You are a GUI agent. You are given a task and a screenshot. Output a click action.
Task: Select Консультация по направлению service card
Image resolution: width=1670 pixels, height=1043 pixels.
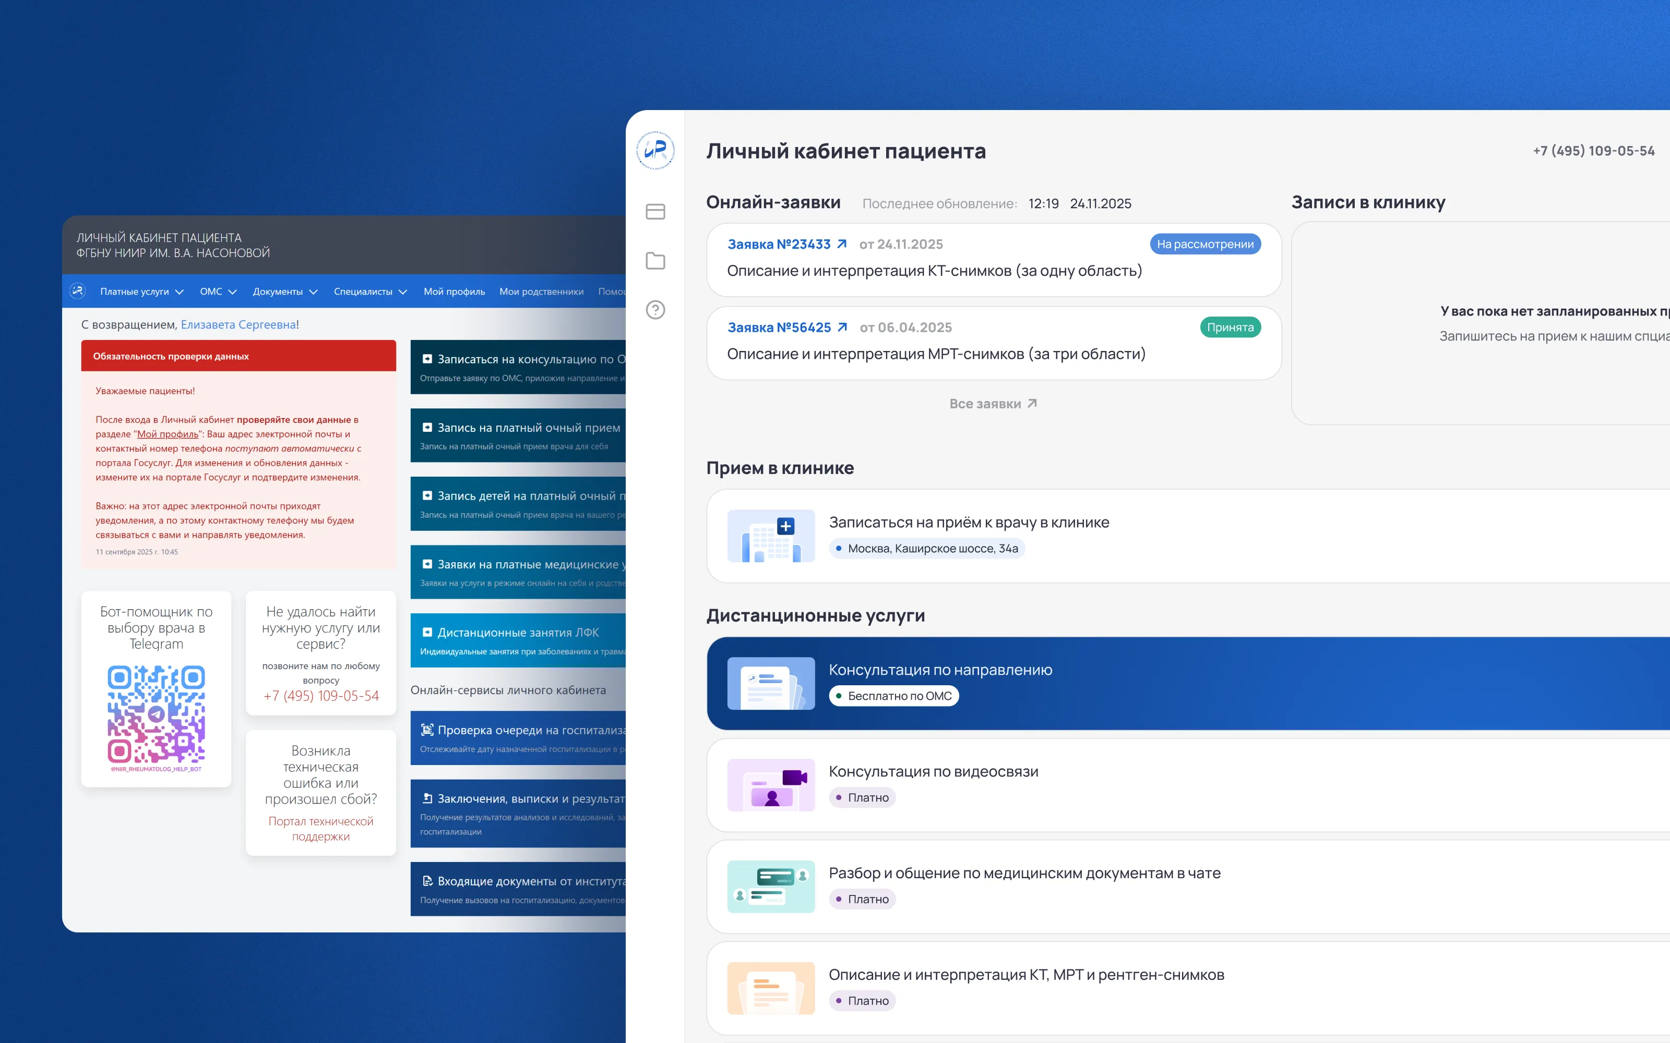point(1188,683)
